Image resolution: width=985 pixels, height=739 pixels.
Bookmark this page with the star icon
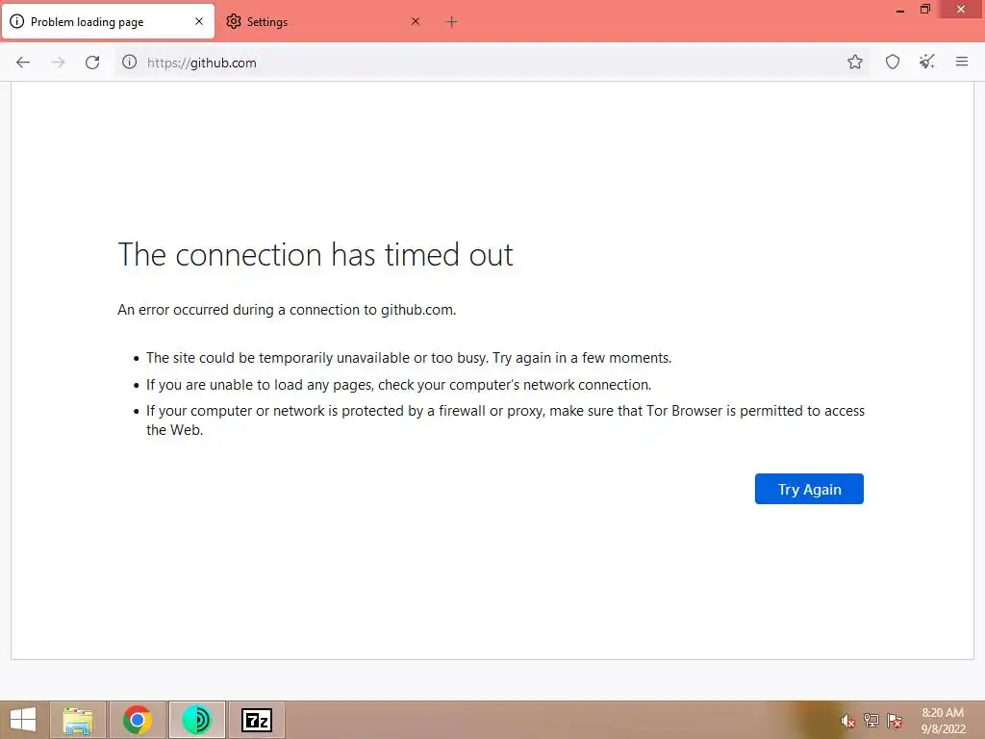click(x=854, y=62)
